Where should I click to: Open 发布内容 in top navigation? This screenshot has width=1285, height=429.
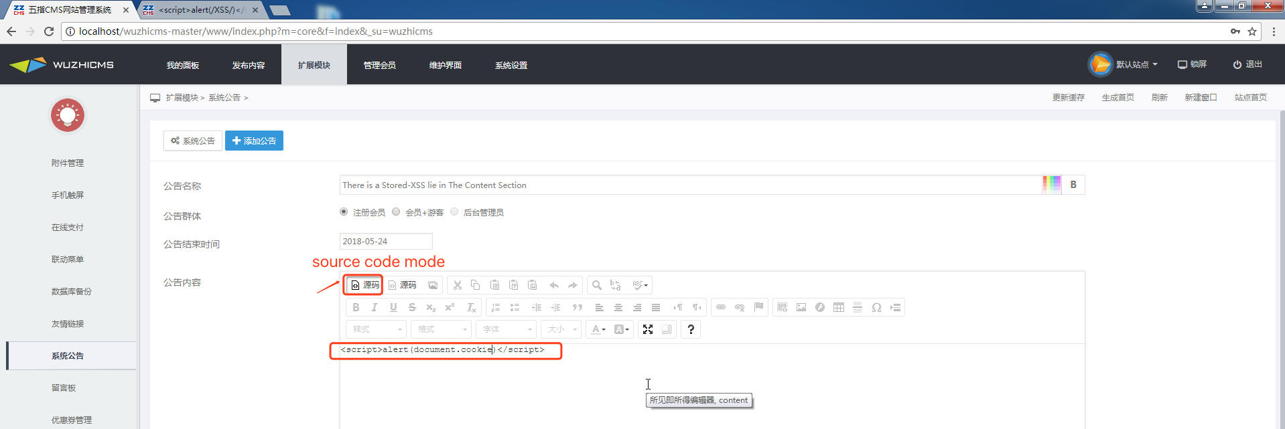249,65
